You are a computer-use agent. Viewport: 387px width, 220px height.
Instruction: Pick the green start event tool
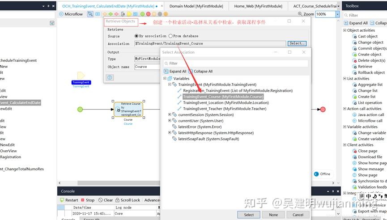(142, 14)
